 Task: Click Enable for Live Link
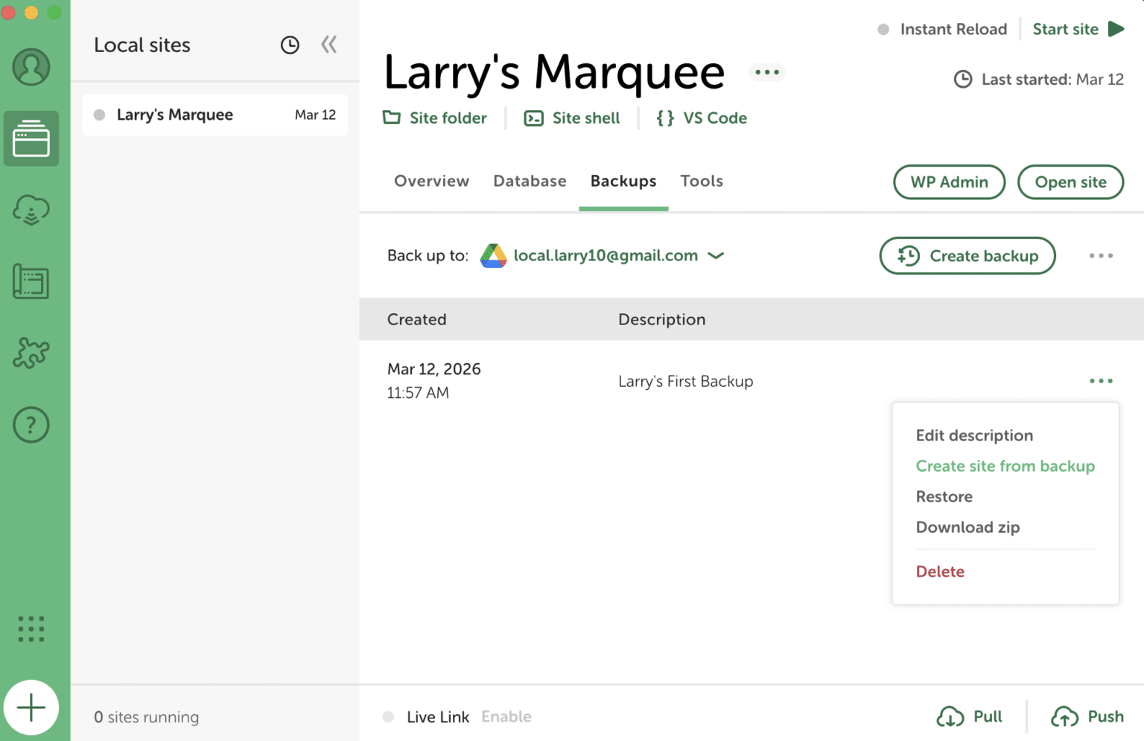(x=506, y=716)
